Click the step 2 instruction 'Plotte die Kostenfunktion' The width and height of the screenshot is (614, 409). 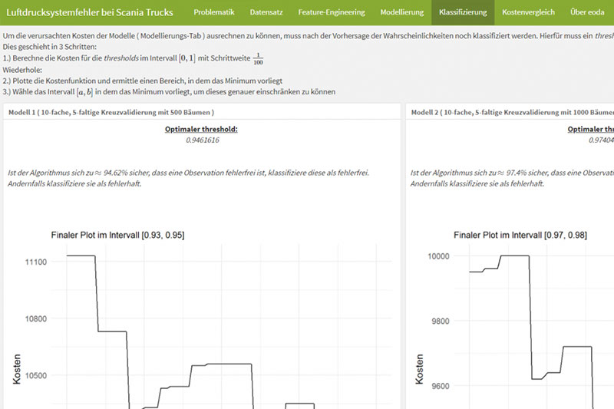(x=143, y=81)
